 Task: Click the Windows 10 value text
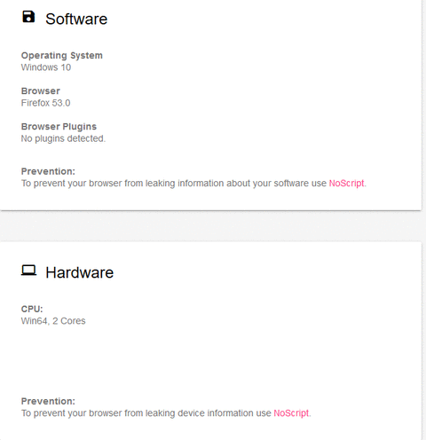46,67
